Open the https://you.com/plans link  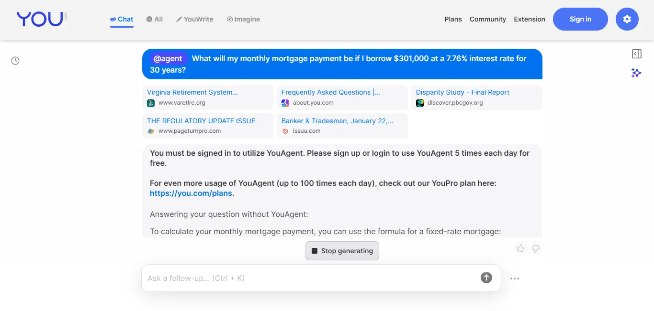point(191,193)
